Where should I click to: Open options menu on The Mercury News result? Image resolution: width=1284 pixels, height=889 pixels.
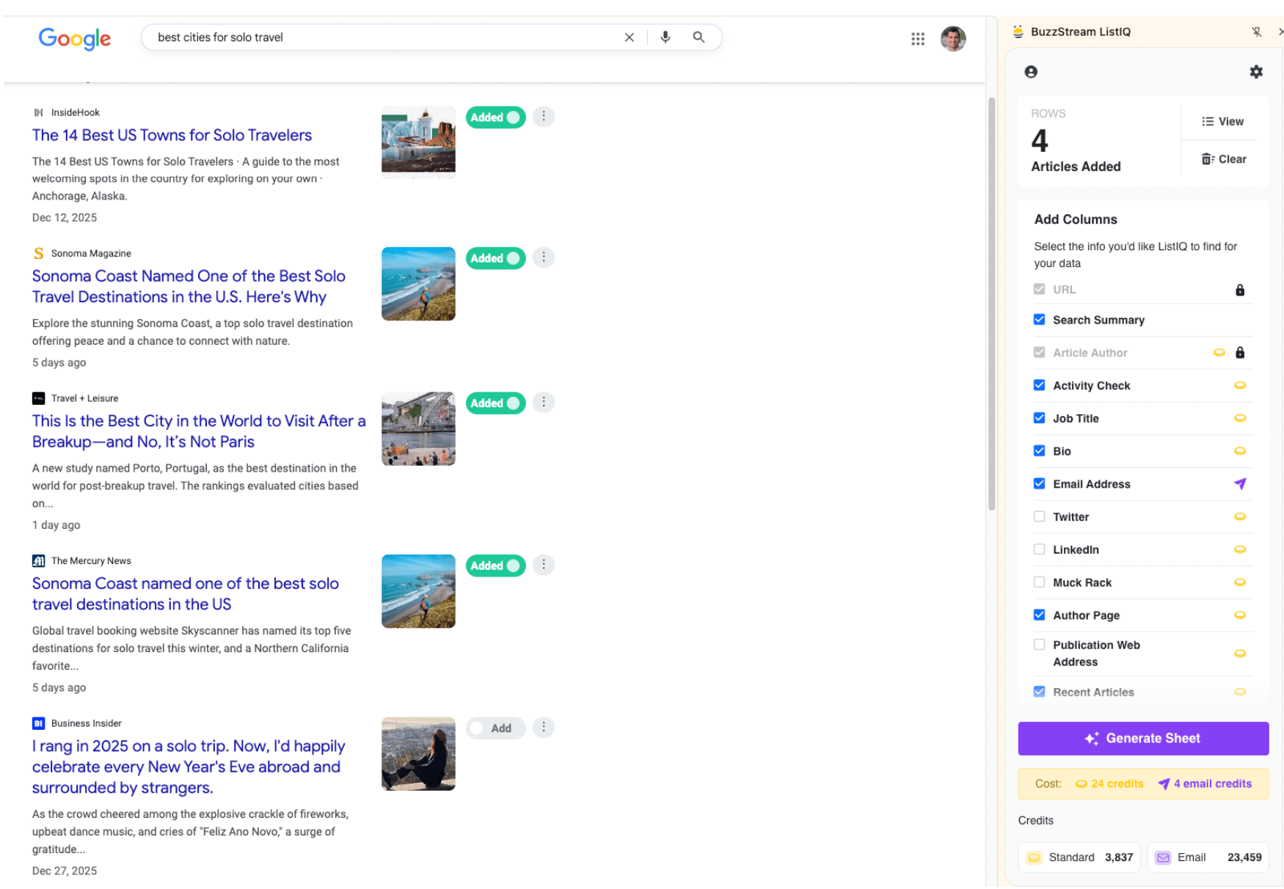[543, 564]
